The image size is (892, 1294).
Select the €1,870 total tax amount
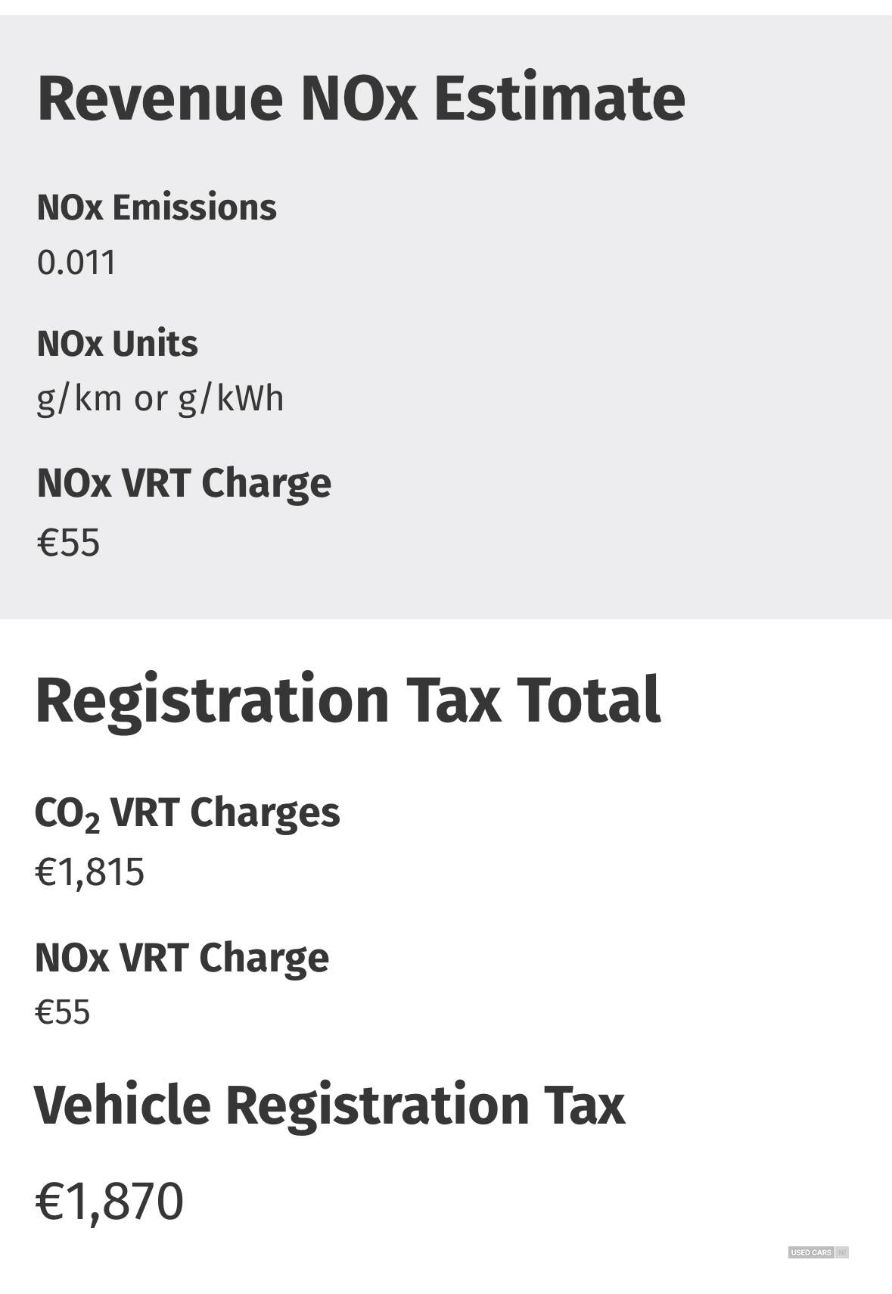pyautogui.click(x=109, y=1202)
